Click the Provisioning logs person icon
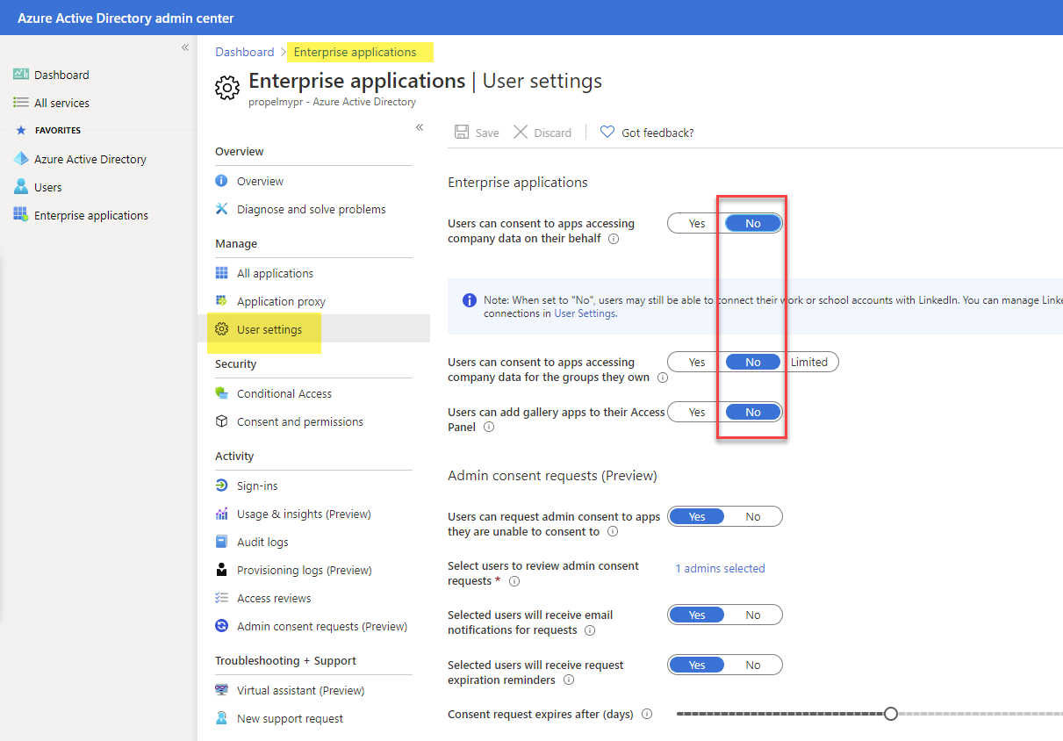1063x741 pixels. point(221,570)
